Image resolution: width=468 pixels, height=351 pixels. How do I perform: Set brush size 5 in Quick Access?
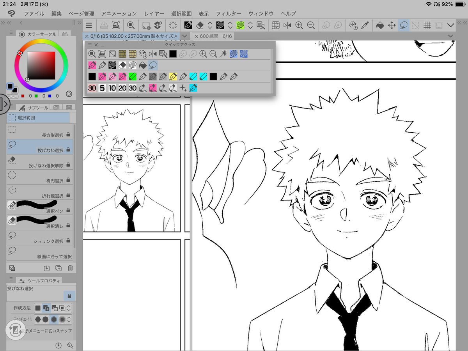102,88
